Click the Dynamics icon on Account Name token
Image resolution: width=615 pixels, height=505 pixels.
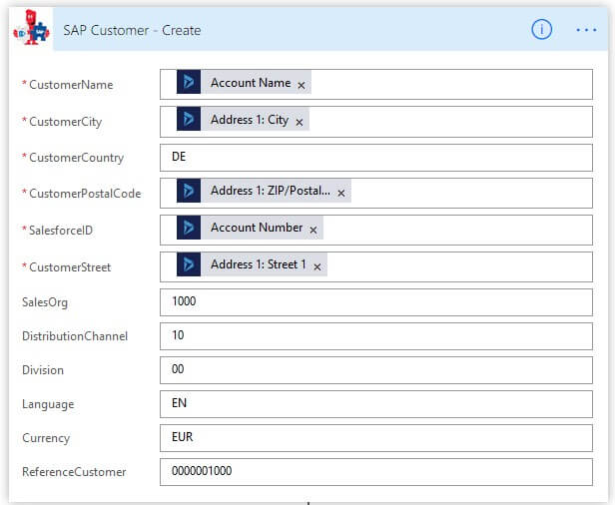[x=189, y=83]
